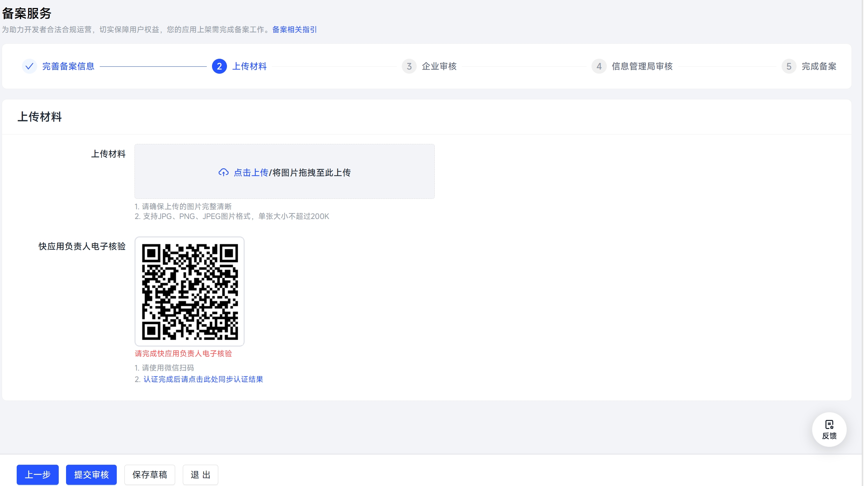Click the step 5 circle icon
The image size is (864, 486).
point(789,66)
